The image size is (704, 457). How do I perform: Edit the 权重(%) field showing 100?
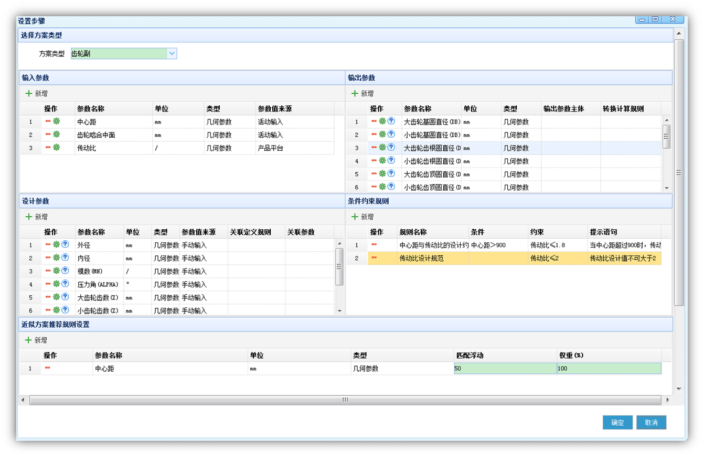(x=609, y=369)
